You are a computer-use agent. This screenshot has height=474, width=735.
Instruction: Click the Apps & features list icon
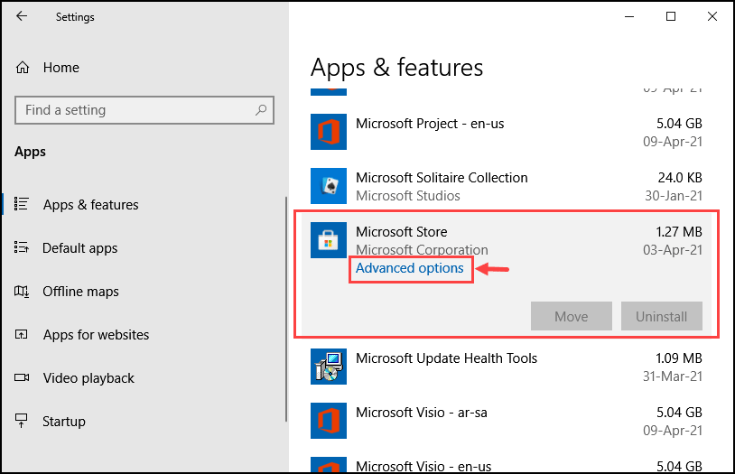tap(22, 204)
